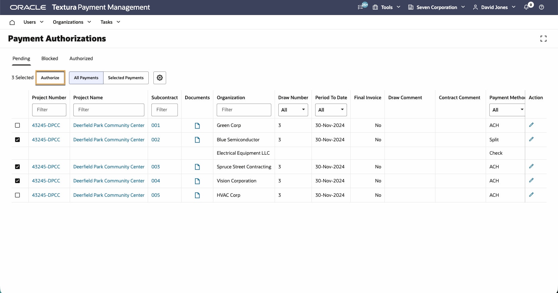
Task: Authorize the selected payments
Action: coord(50,78)
